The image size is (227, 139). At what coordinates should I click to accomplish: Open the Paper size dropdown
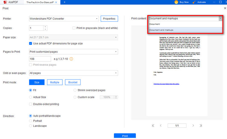tap(73, 37)
